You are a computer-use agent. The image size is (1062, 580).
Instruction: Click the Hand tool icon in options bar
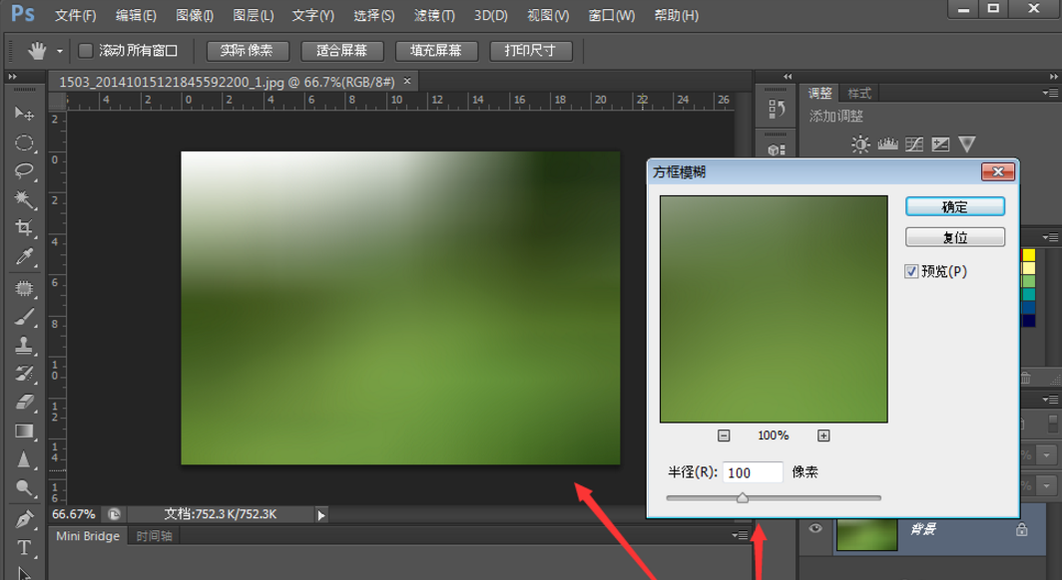pos(37,51)
